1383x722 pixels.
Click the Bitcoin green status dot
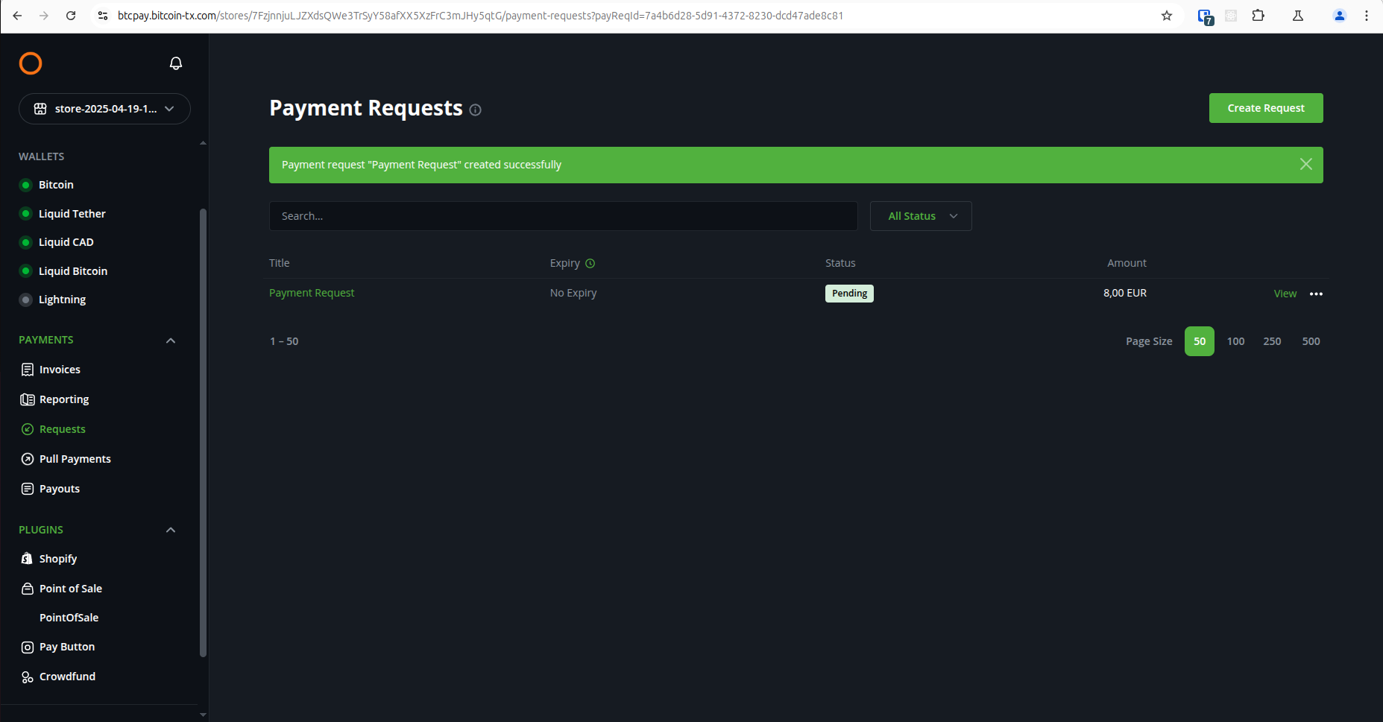click(26, 185)
